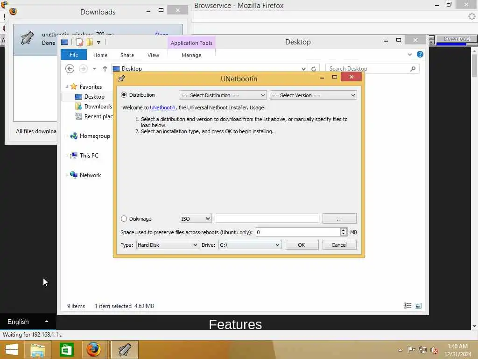
Task: Open the UNetbootin hyperlink
Action: point(162,108)
